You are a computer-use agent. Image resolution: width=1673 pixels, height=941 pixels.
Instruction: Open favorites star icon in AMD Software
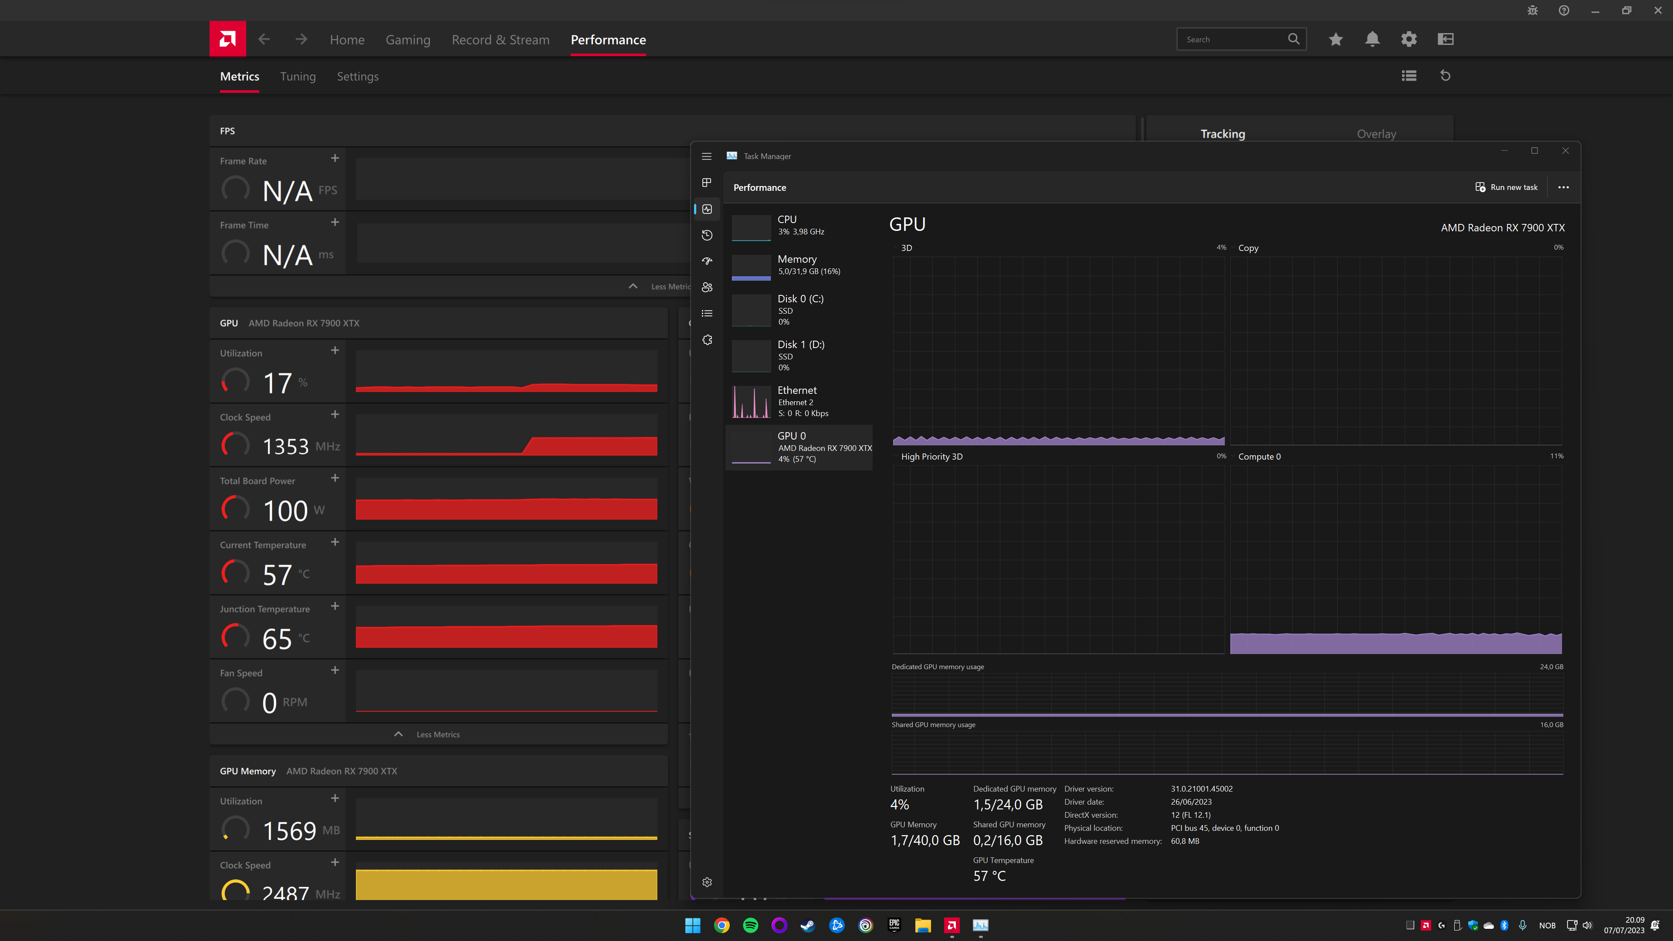1335,39
